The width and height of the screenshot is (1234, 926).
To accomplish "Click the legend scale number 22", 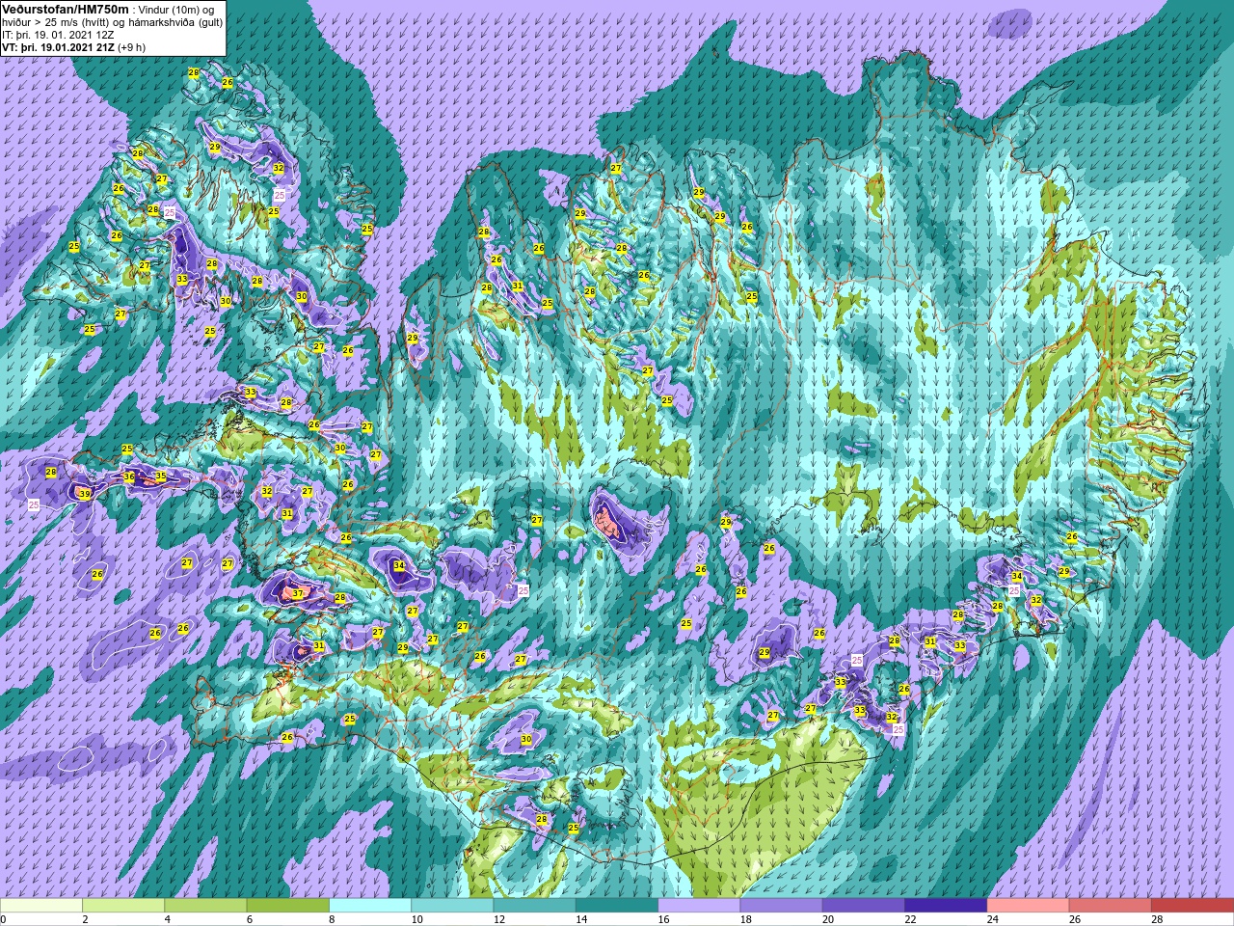I will point(910,920).
